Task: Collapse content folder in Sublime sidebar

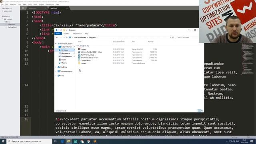Action: (x=3, y=19)
